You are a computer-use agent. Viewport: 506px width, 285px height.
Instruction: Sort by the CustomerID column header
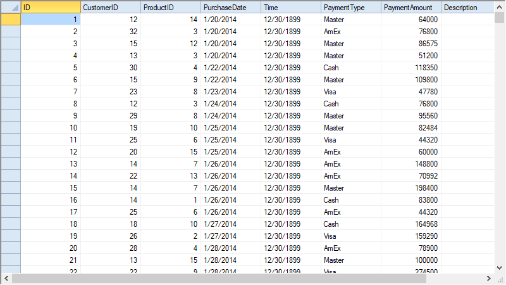click(111, 7)
